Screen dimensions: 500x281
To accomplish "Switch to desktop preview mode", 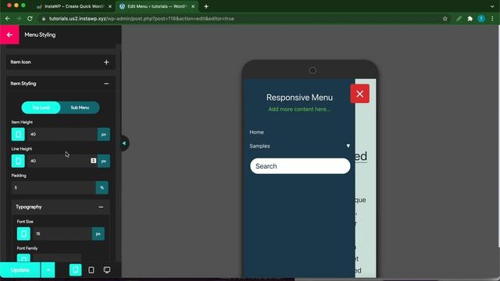I will pyautogui.click(x=107, y=270).
